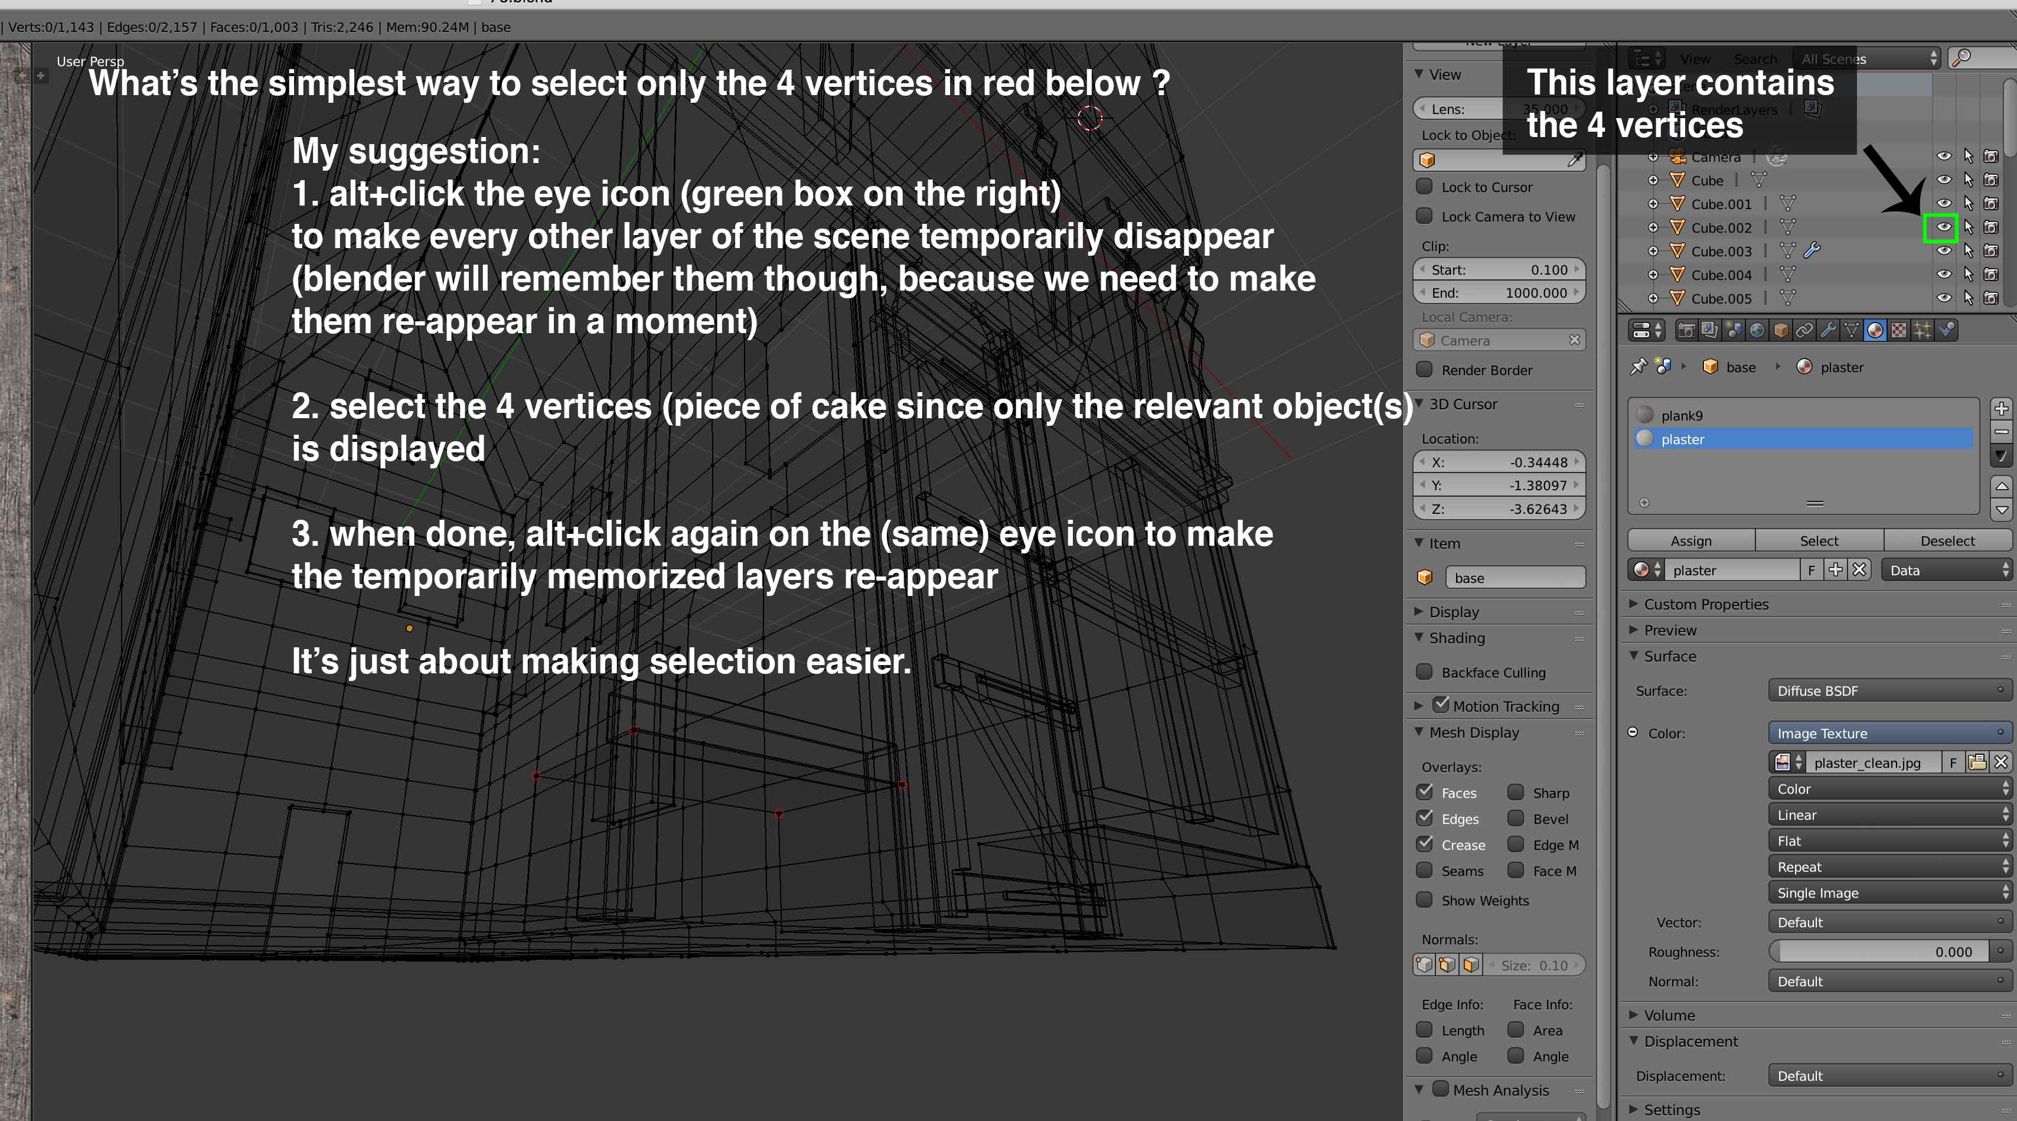Select the plank9 material slot
Viewport: 2017px width, 1121px height.
[1803, 415]
